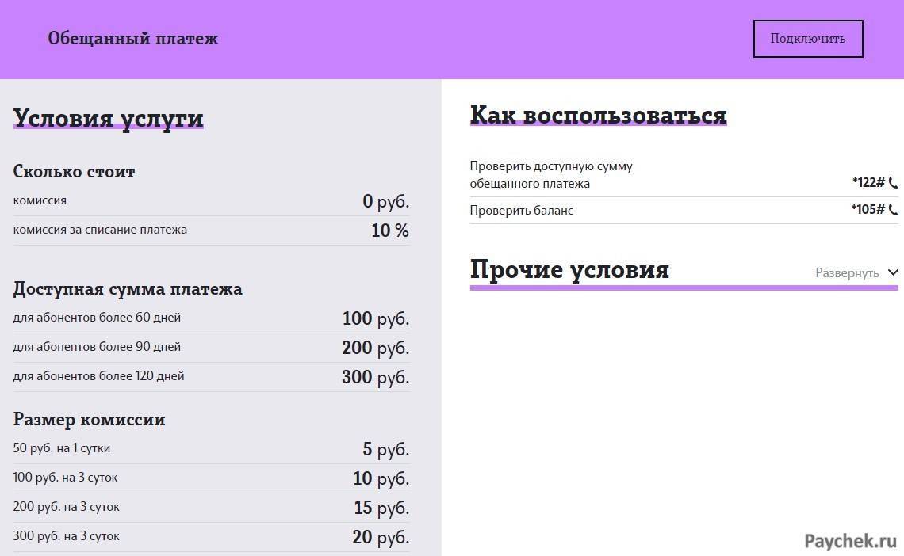Click the 200 руб. amount value
904x556 pixels.
coord(376,348)
